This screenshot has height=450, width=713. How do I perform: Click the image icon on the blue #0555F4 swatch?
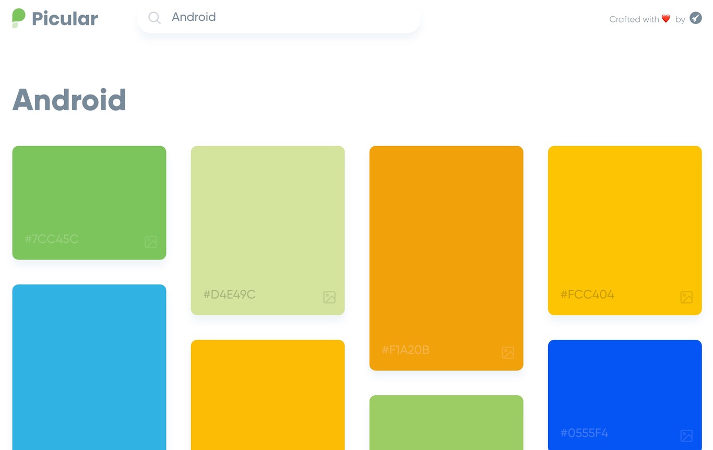pyautogui.click(x=686, y=435)
